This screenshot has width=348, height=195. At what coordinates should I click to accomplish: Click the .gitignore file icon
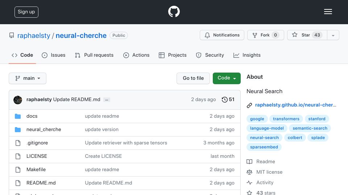click(x=18, y=143)
